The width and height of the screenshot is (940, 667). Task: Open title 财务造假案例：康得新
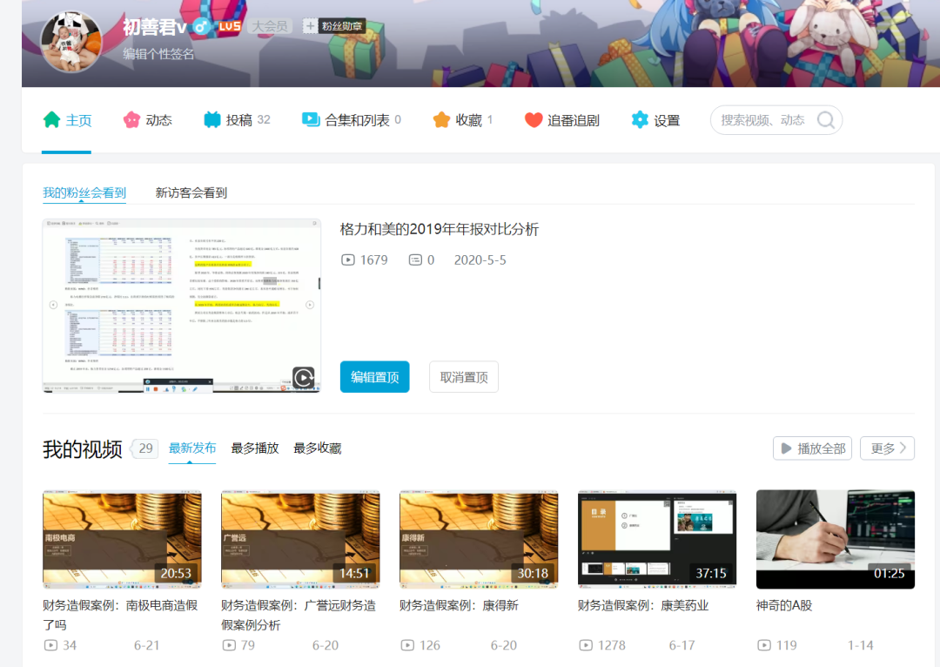(459, 605)
